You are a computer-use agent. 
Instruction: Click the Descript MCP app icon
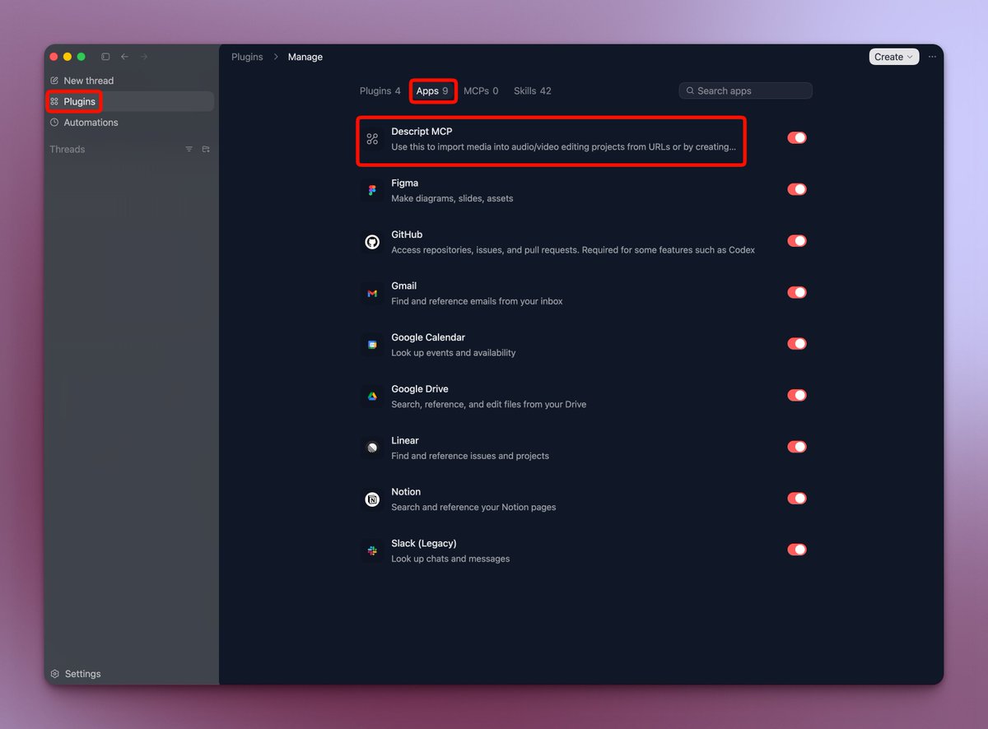(372, 139)
